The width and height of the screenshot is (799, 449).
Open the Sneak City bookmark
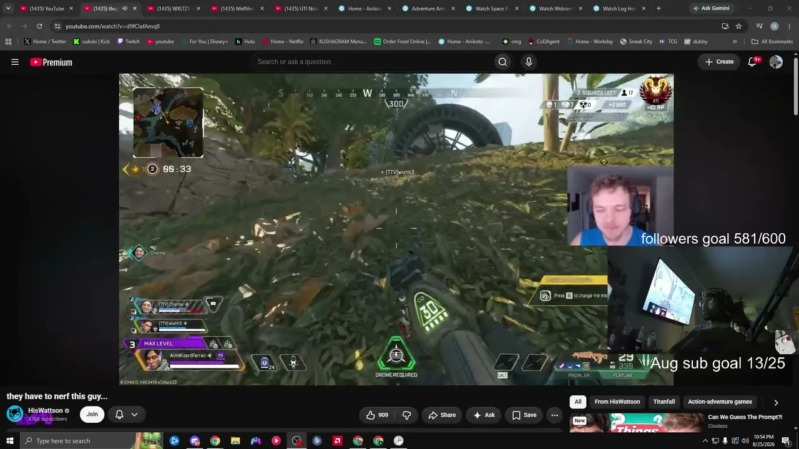coord(636,42)
